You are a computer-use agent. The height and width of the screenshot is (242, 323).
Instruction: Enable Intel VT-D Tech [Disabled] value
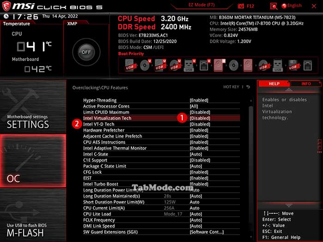pos(200,124)
